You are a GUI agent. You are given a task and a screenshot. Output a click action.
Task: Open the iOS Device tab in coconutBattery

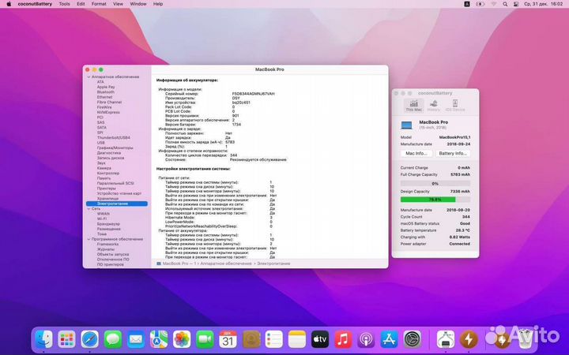455,106
